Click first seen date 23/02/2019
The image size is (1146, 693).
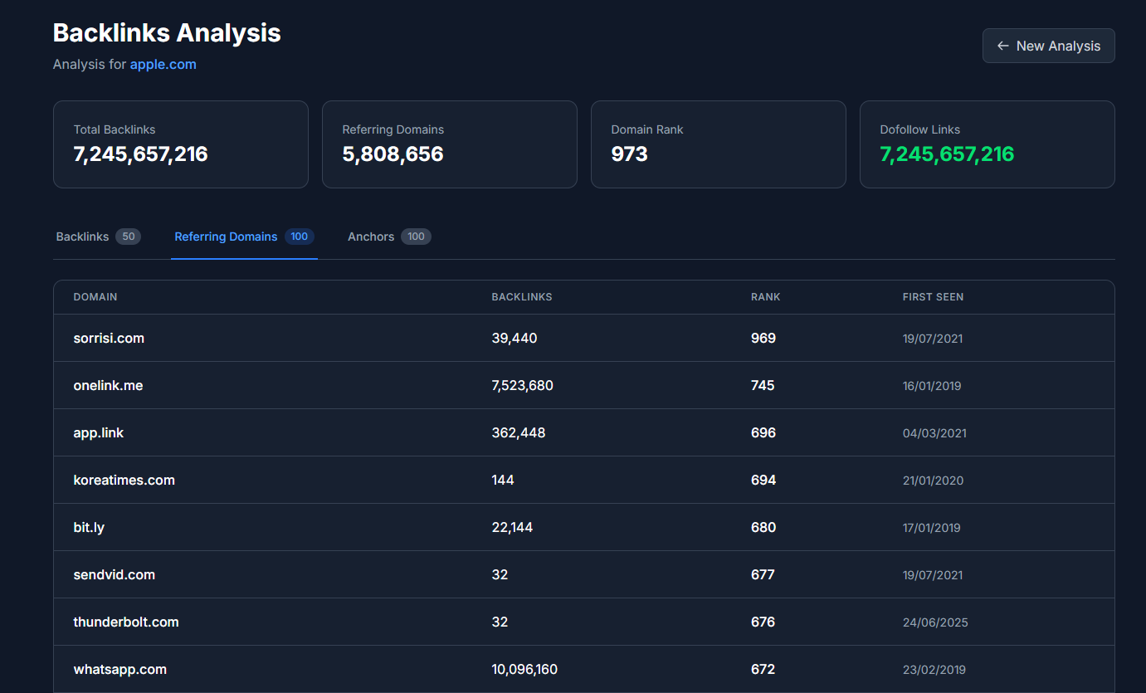tap(934, 670)
